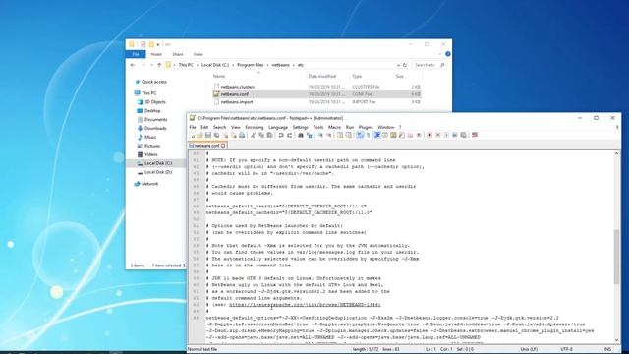Toggle synchronized vertical scrolling icon
The image size is (629, 354).
[x=340, y=136]
